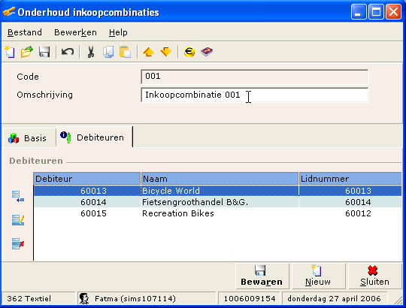Go to previous record with up arrow
This screenshot has width=406, height=308.
(149, 52)
